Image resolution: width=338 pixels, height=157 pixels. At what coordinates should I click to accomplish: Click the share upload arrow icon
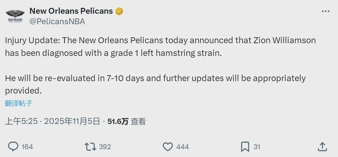[322, 147]
